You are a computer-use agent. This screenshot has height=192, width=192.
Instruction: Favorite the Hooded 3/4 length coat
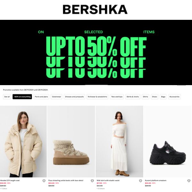point(44,181)
